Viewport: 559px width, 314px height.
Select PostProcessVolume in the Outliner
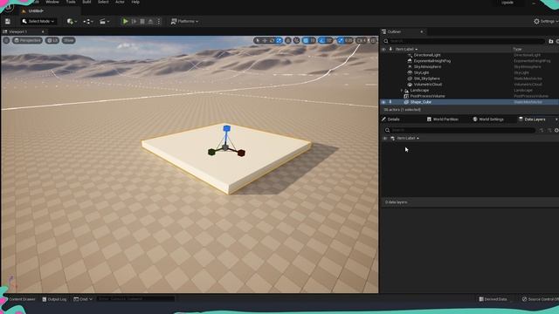pos(427,96)
